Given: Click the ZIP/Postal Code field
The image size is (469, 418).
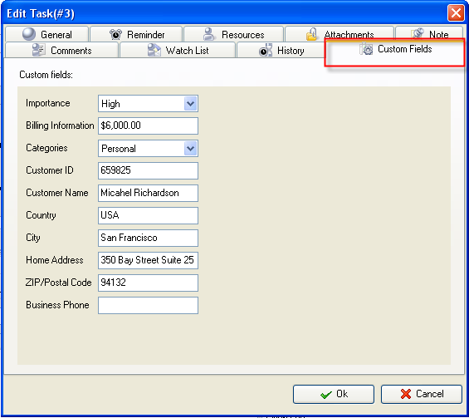Looking at the screenshot, I should pyautogui.click(x=148, y=283).
